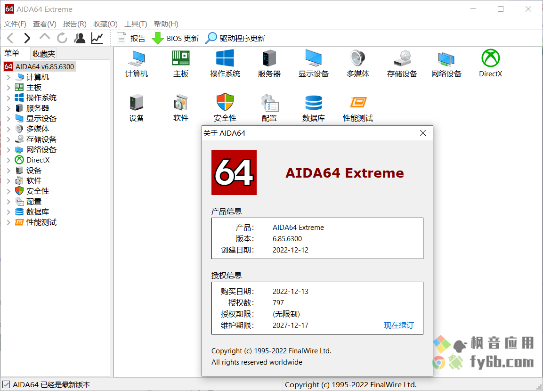The image size is (543, 391).
Task: Select 设备 in the tree
Action: tap(33, 171)
